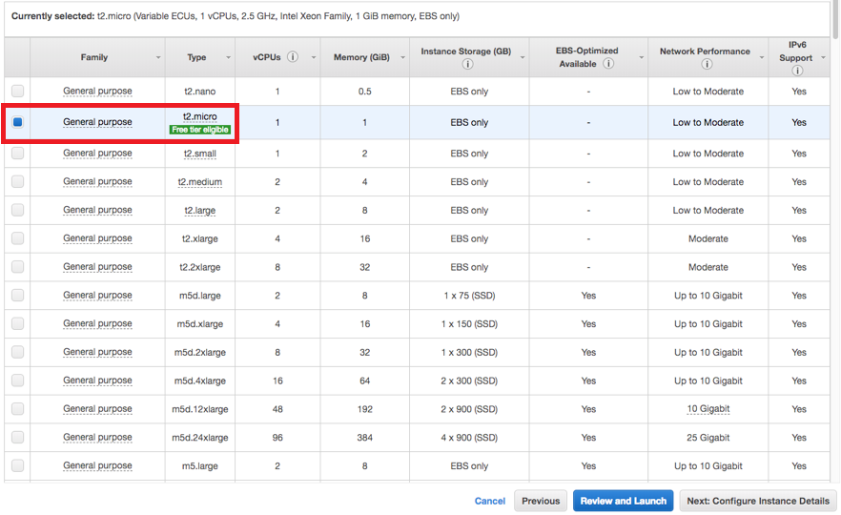Select the t2.2xlarge row checkbox

point(17,267)
